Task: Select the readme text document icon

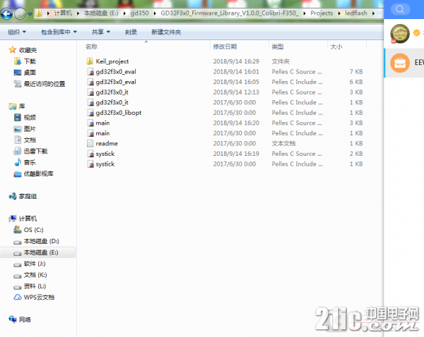Action: coord(90,144)
